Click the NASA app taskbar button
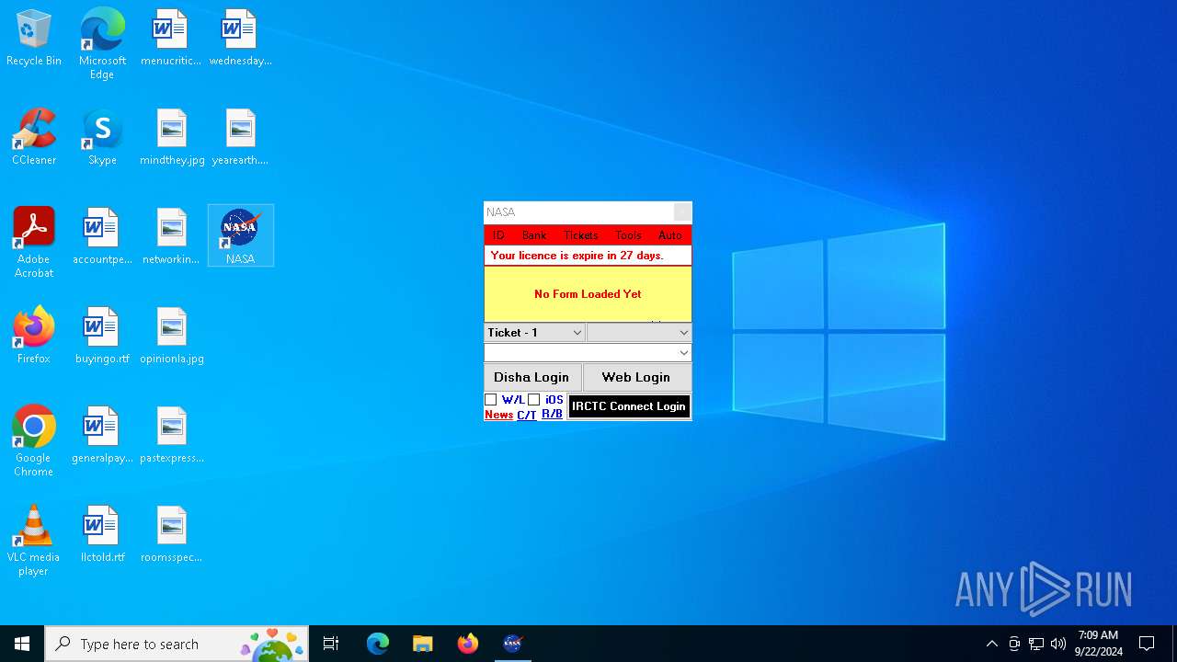This screenshot has height=662, width=1177. (513, 644)
